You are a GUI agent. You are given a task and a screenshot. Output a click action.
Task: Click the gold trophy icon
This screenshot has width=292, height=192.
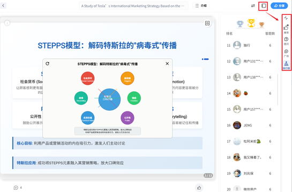click(x=251, y=23)
